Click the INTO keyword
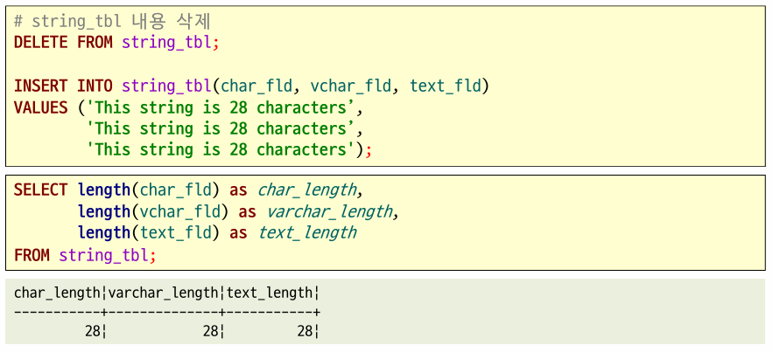Viewport: 773px width, 352px height. [95, 86]
